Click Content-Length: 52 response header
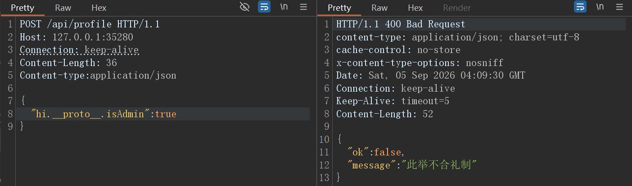632x186 pixels. (385, 114)
